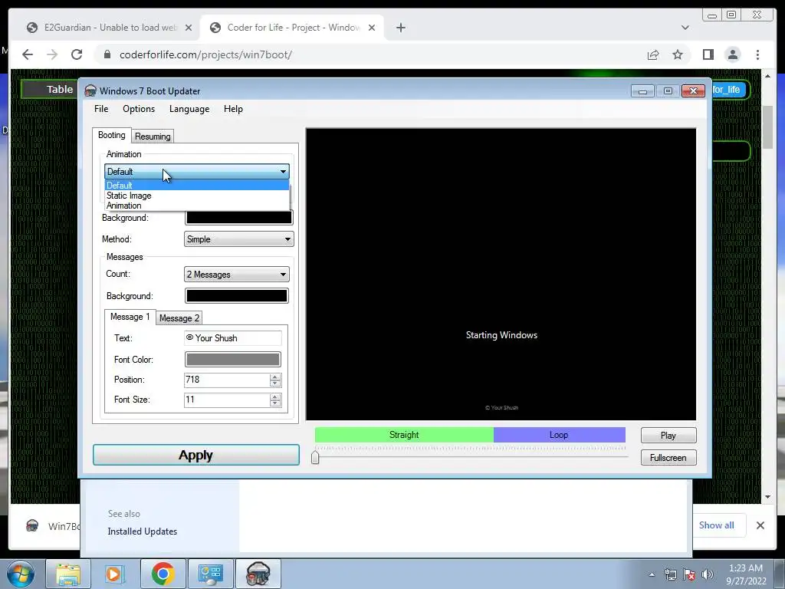The image size is (785, 589).
Task: Switch to the Resuming tab
Action: pyautogui.click(x=153, y=137)
